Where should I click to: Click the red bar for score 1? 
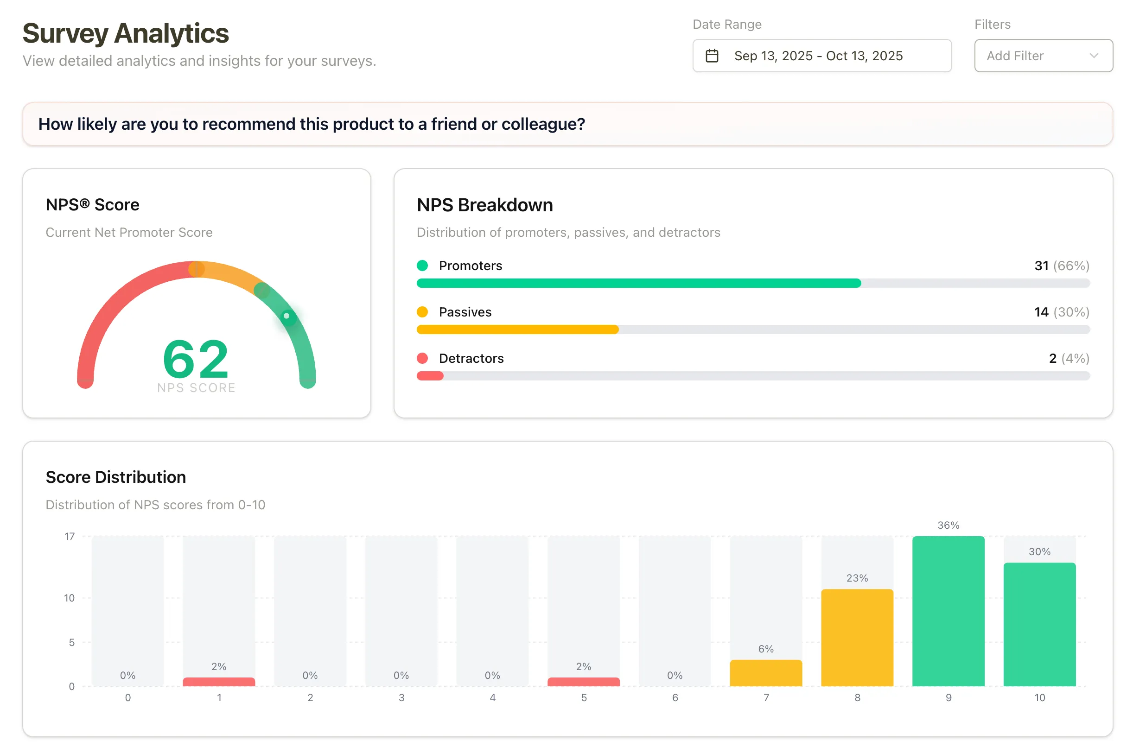(219, 682)
